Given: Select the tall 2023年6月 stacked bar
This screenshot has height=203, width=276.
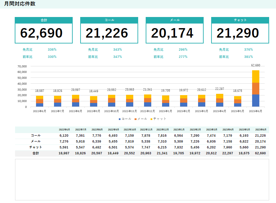Looking at the screenshot, I should pyautogui.click(x=255, y=88).
